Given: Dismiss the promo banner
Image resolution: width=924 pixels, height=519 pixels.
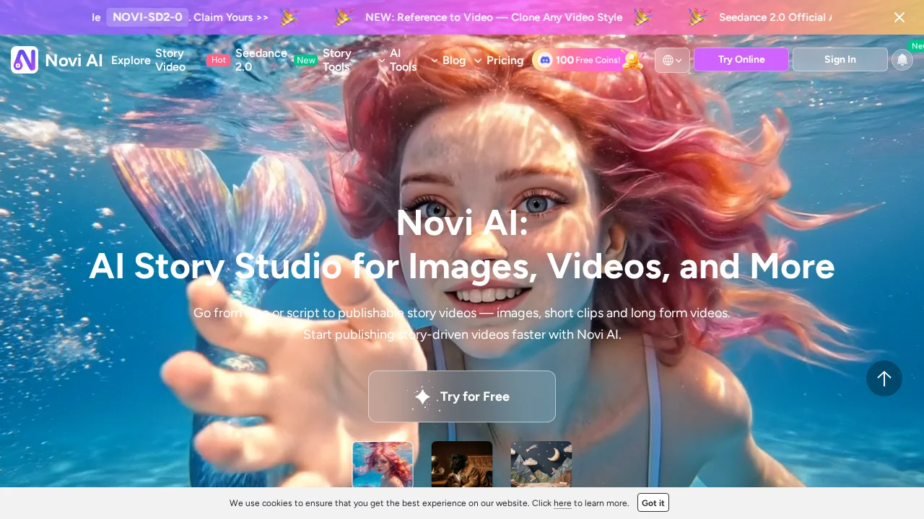Looking at the screenshot, I should [x=899, y=17].
